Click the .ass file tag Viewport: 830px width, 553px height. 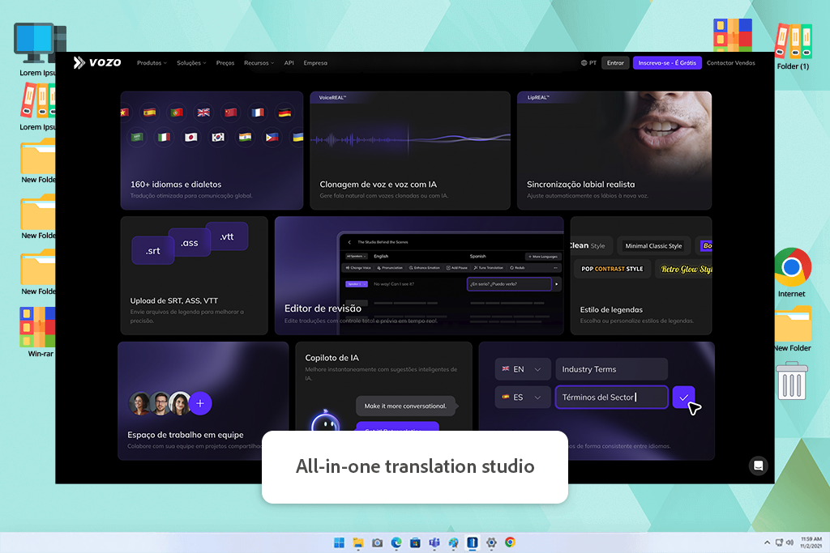click(x=189, y=243)
